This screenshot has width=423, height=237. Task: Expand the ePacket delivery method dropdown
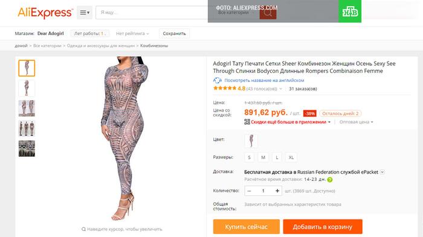383,172
